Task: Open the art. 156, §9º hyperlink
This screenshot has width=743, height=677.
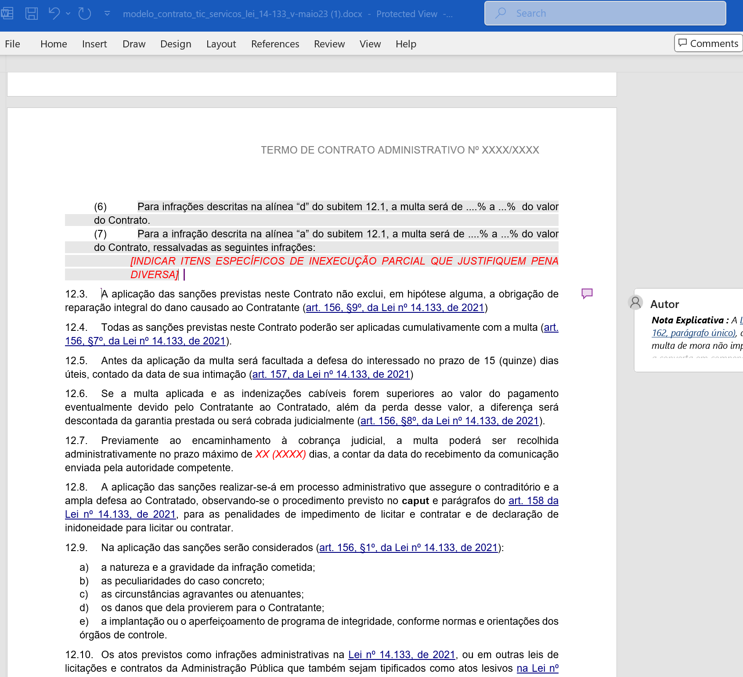Action: (395, 308)
